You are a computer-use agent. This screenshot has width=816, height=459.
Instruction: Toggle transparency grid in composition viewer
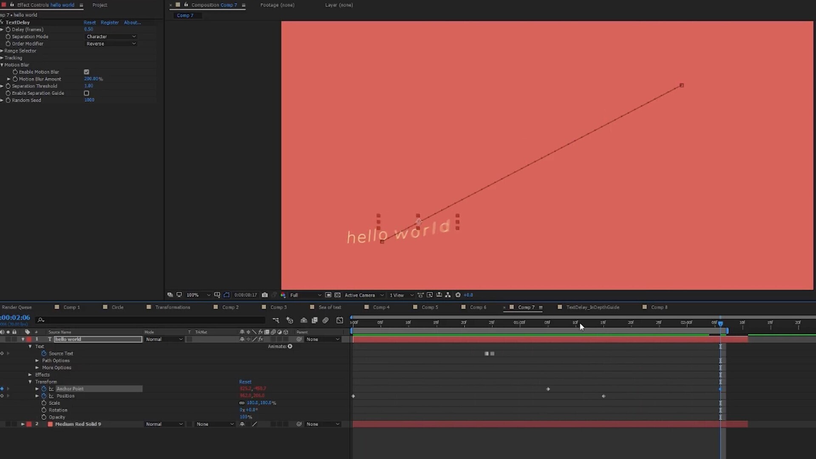[337, 295]
